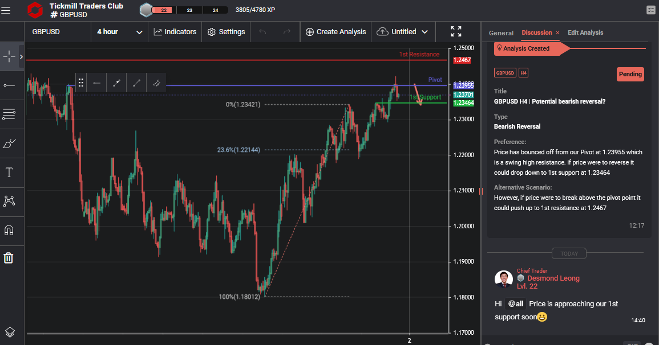Open the Fibonacci lines tool
The width and height of the screenshot is (659, 345).
click(x=9, y=114)
